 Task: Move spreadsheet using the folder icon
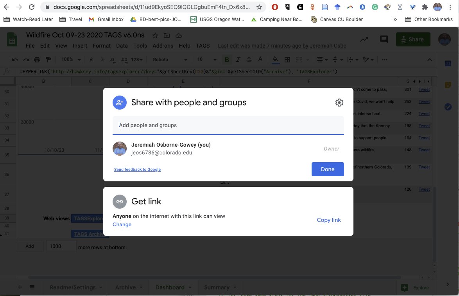click(167, 35)
